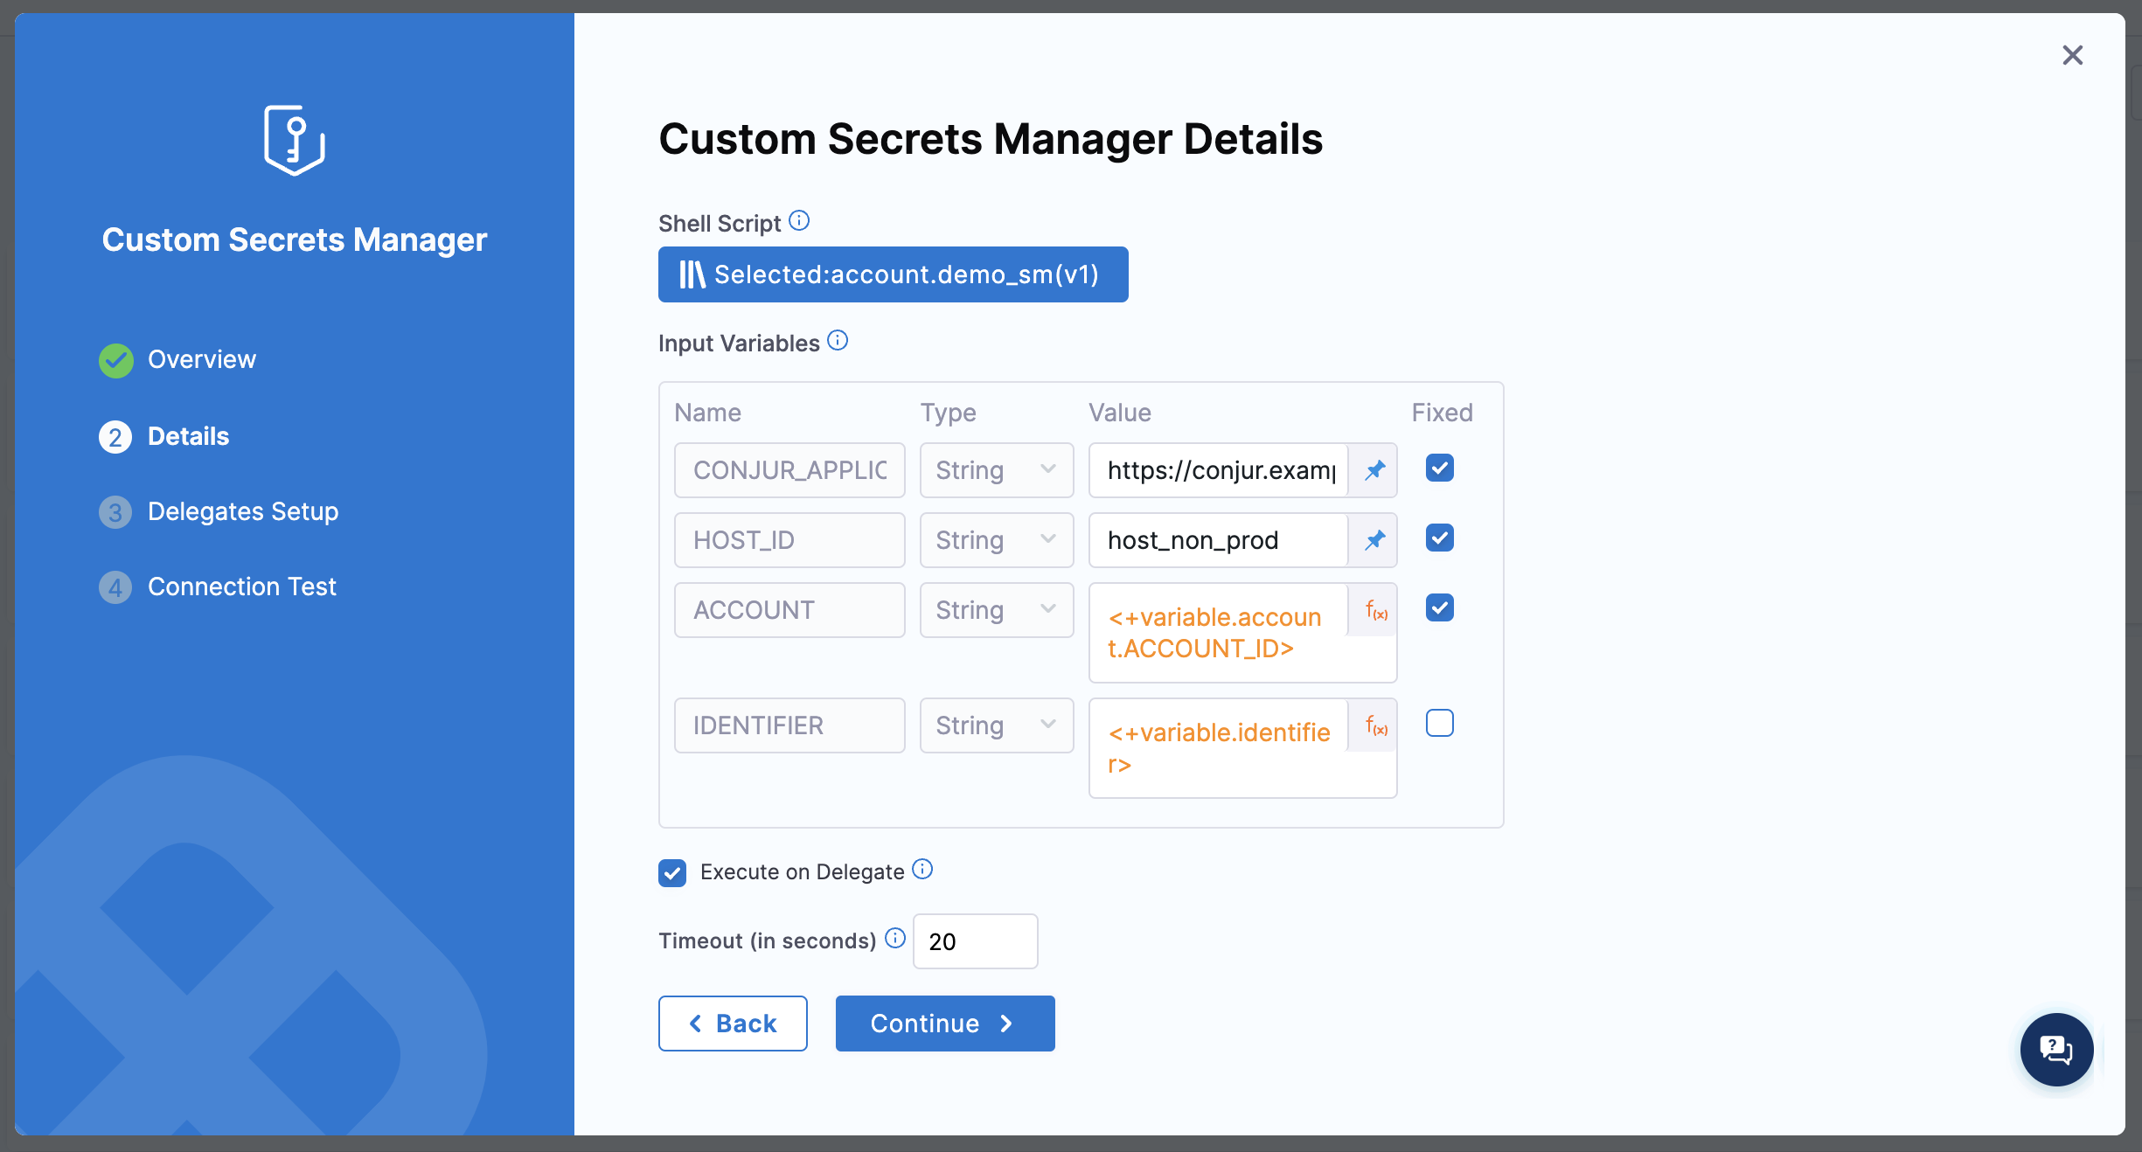Go to the Overview step

(201, 360)
